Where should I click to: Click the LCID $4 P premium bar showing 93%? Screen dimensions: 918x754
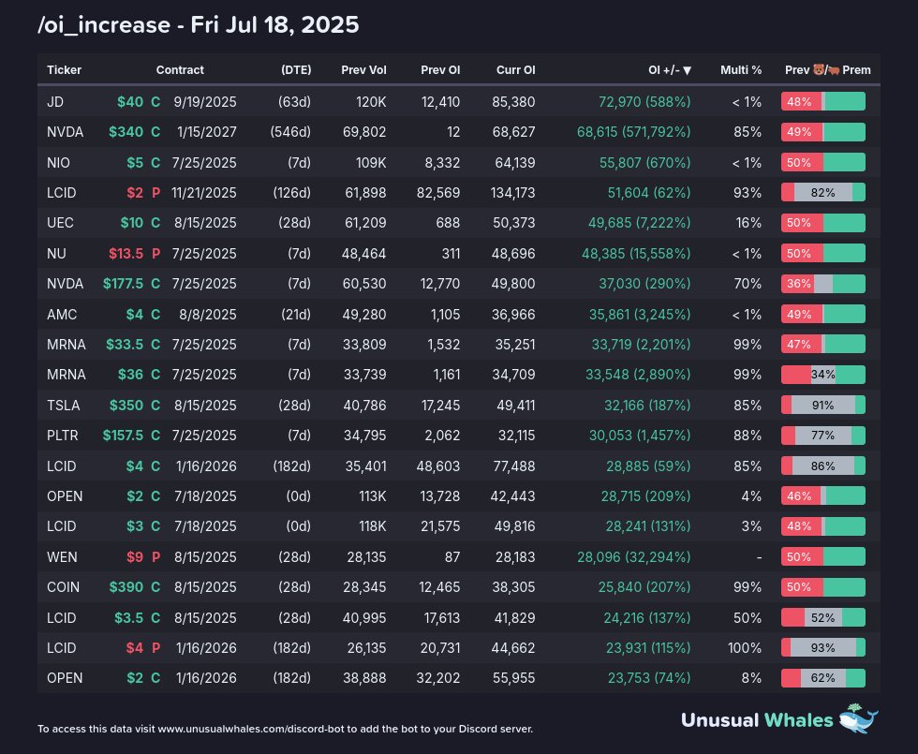pos(823,647)
